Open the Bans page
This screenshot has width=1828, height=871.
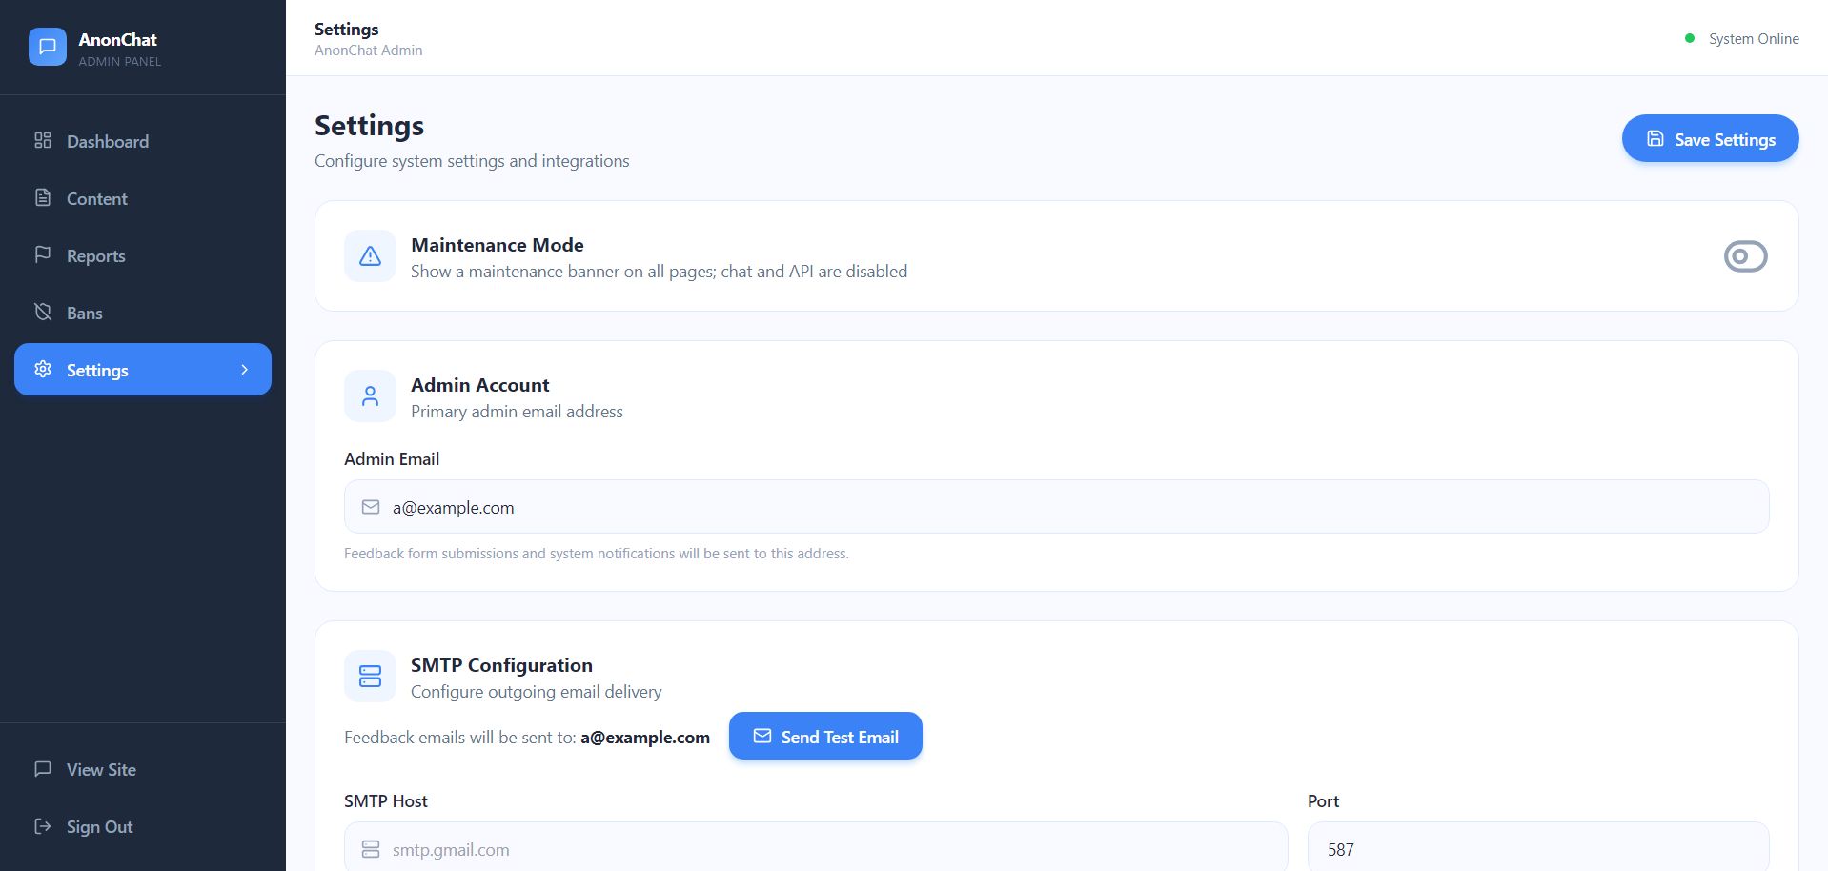coord(84,314)
